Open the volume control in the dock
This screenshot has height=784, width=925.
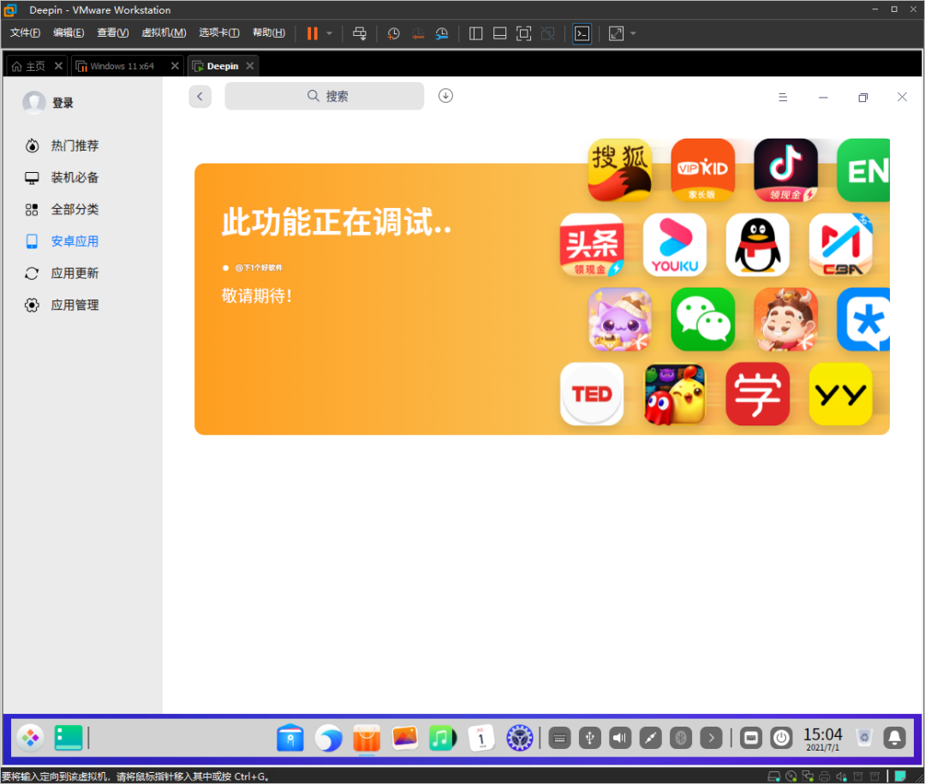620,738
